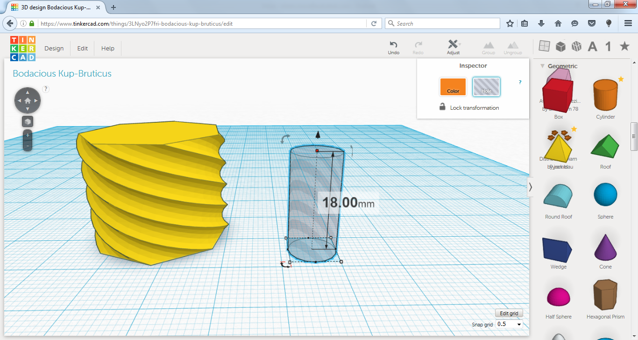Click the Undo button
The image size is (638, 340).
(394, 48)
